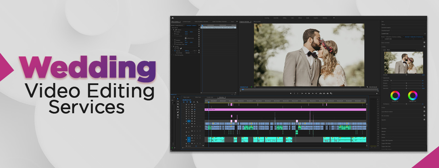Viewport: 439px width, 168px height.
Task: Select the pink Adjustment Layer clip
Action: [x=285, y=110]
